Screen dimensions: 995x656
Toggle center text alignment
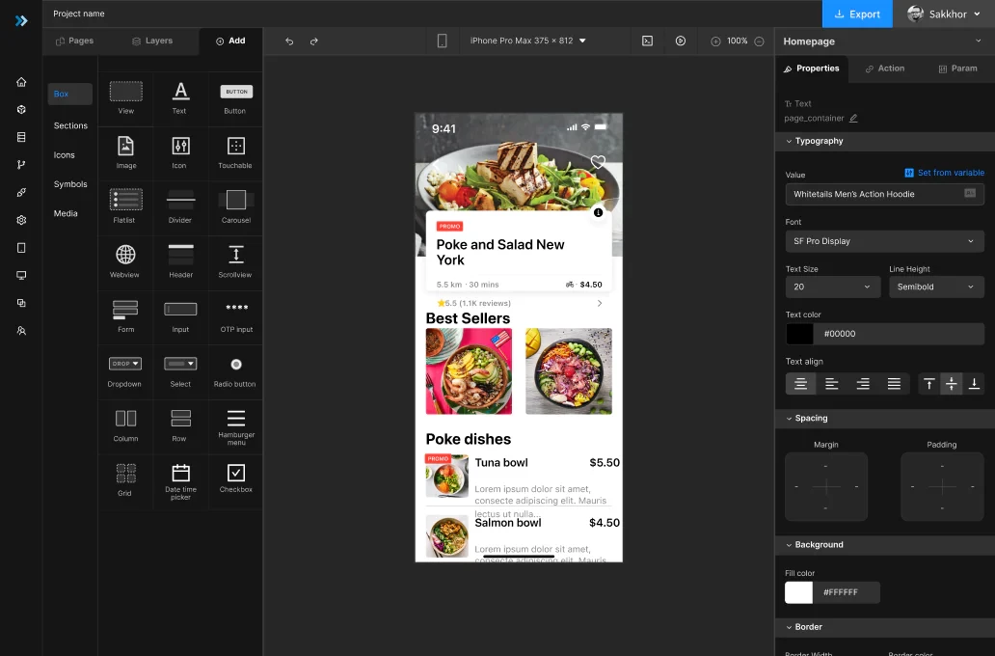pos(800,384)
